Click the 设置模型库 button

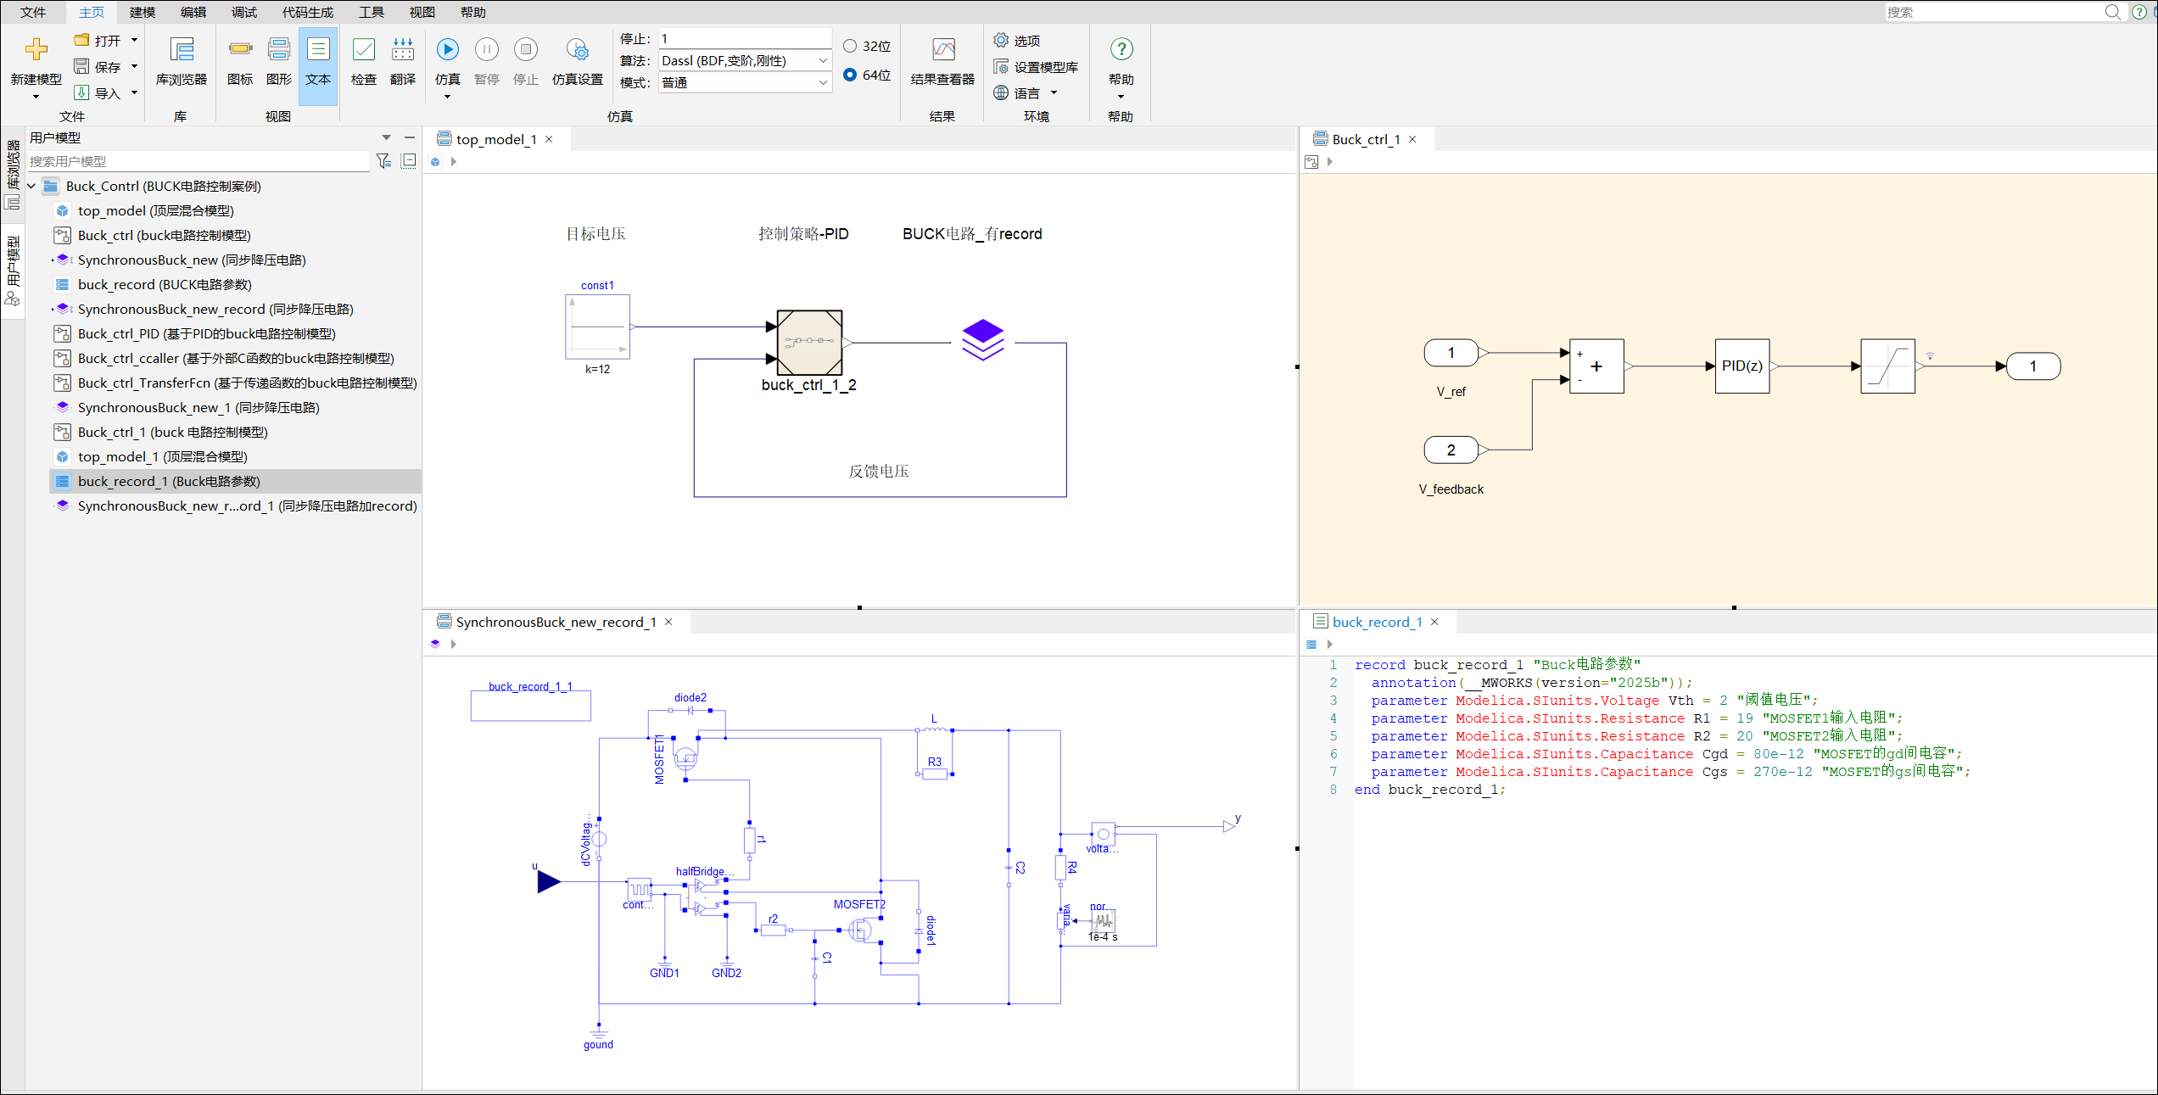pos(1037,67)
